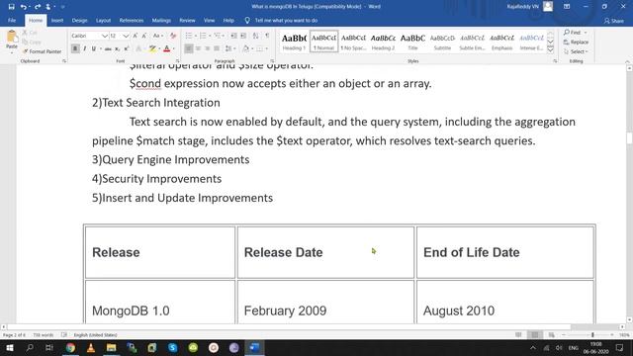Screen dimensions: 633x356
Task: Open multilevel list dropdown
Action: pyautogui.click(x=219, y=36)
